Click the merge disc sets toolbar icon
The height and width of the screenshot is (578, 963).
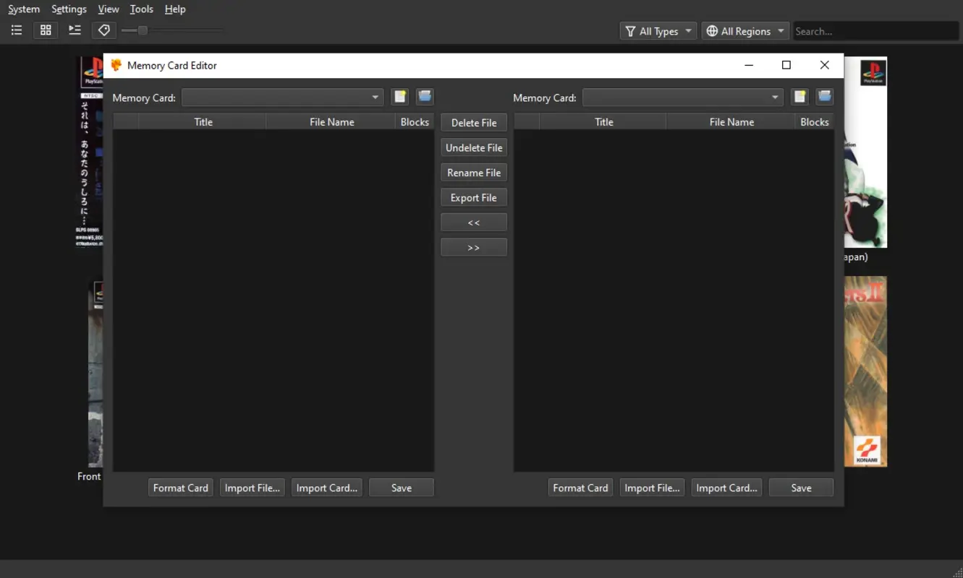74,30
